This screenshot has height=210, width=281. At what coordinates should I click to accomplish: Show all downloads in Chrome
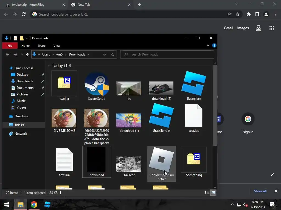260,191
